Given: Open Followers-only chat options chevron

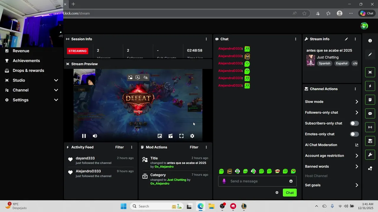Looking at the screenshot, I should click(x=357, y=112).
